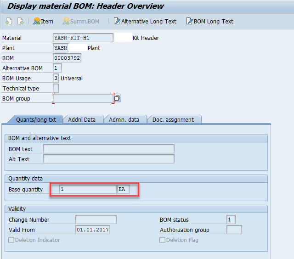Click the Alternative BOM field
294x259 pixels.
(x=57, y=68)
